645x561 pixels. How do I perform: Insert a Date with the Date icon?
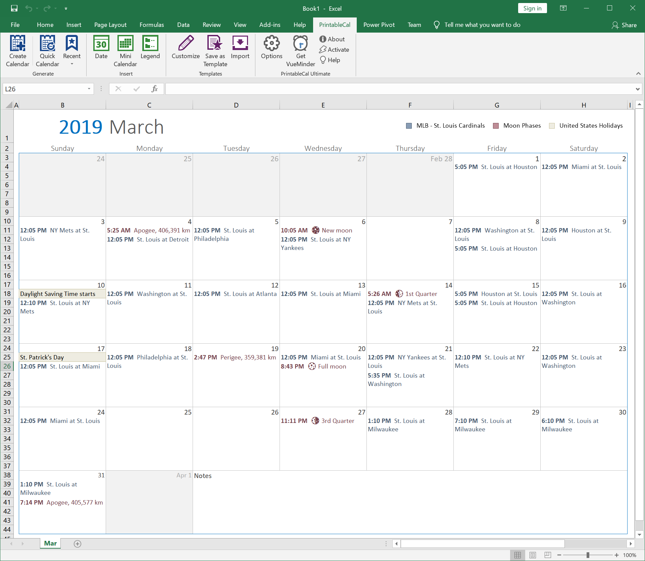tap(101, 47)
